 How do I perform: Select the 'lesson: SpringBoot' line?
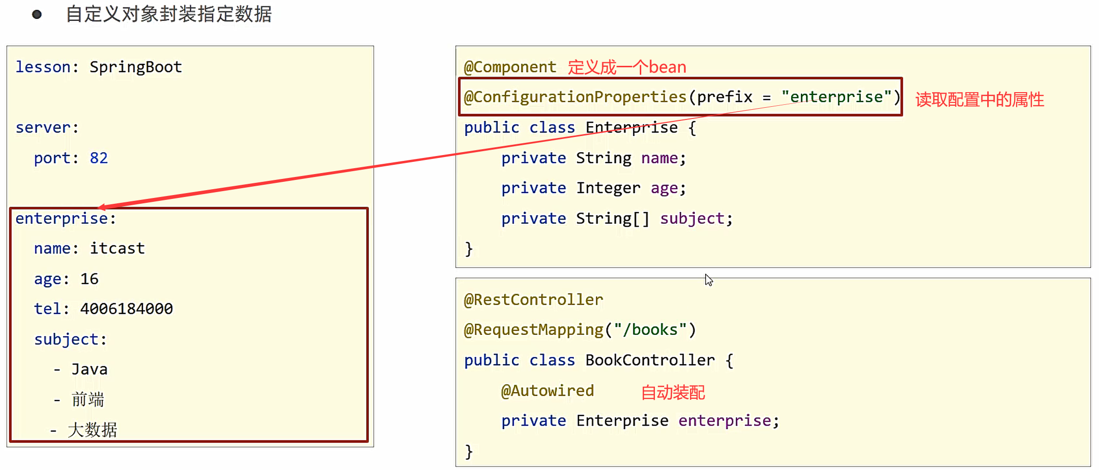[99, 67]
